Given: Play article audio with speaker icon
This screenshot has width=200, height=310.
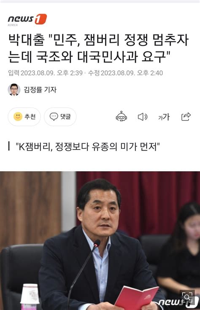Looking at the screenshot, I should [143, 117].
